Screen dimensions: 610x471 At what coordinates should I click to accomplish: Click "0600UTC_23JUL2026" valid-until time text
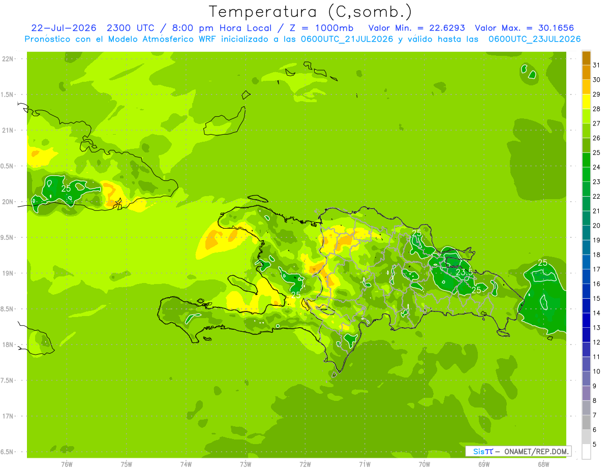pyautogui.click(x=534, y=39)
